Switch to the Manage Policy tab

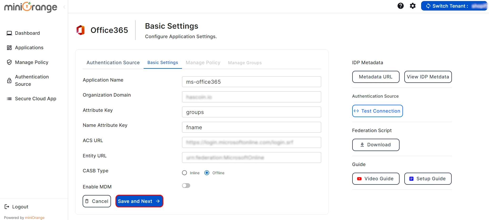203,63
